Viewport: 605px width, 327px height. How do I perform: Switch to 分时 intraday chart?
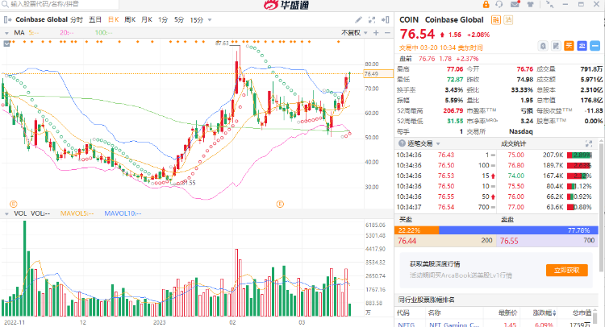[x=77, y=19]
